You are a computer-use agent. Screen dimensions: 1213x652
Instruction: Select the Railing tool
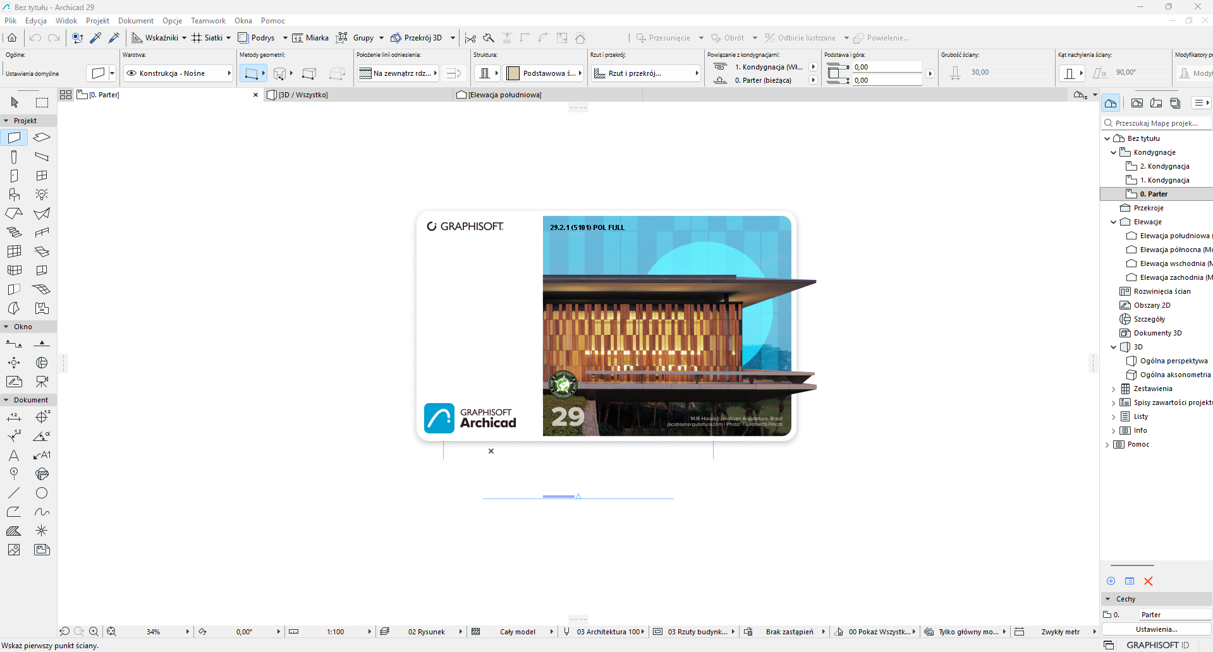pyautogui.click(x=42, y=232)
